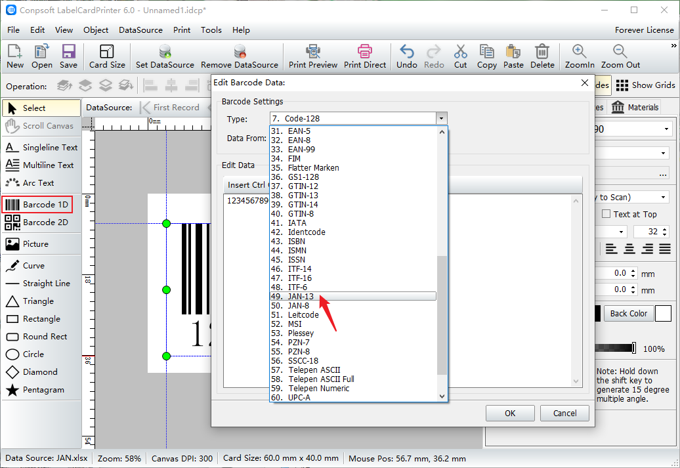
Task: Click the type list scrollbar down arrow
Action: (442, 396)
